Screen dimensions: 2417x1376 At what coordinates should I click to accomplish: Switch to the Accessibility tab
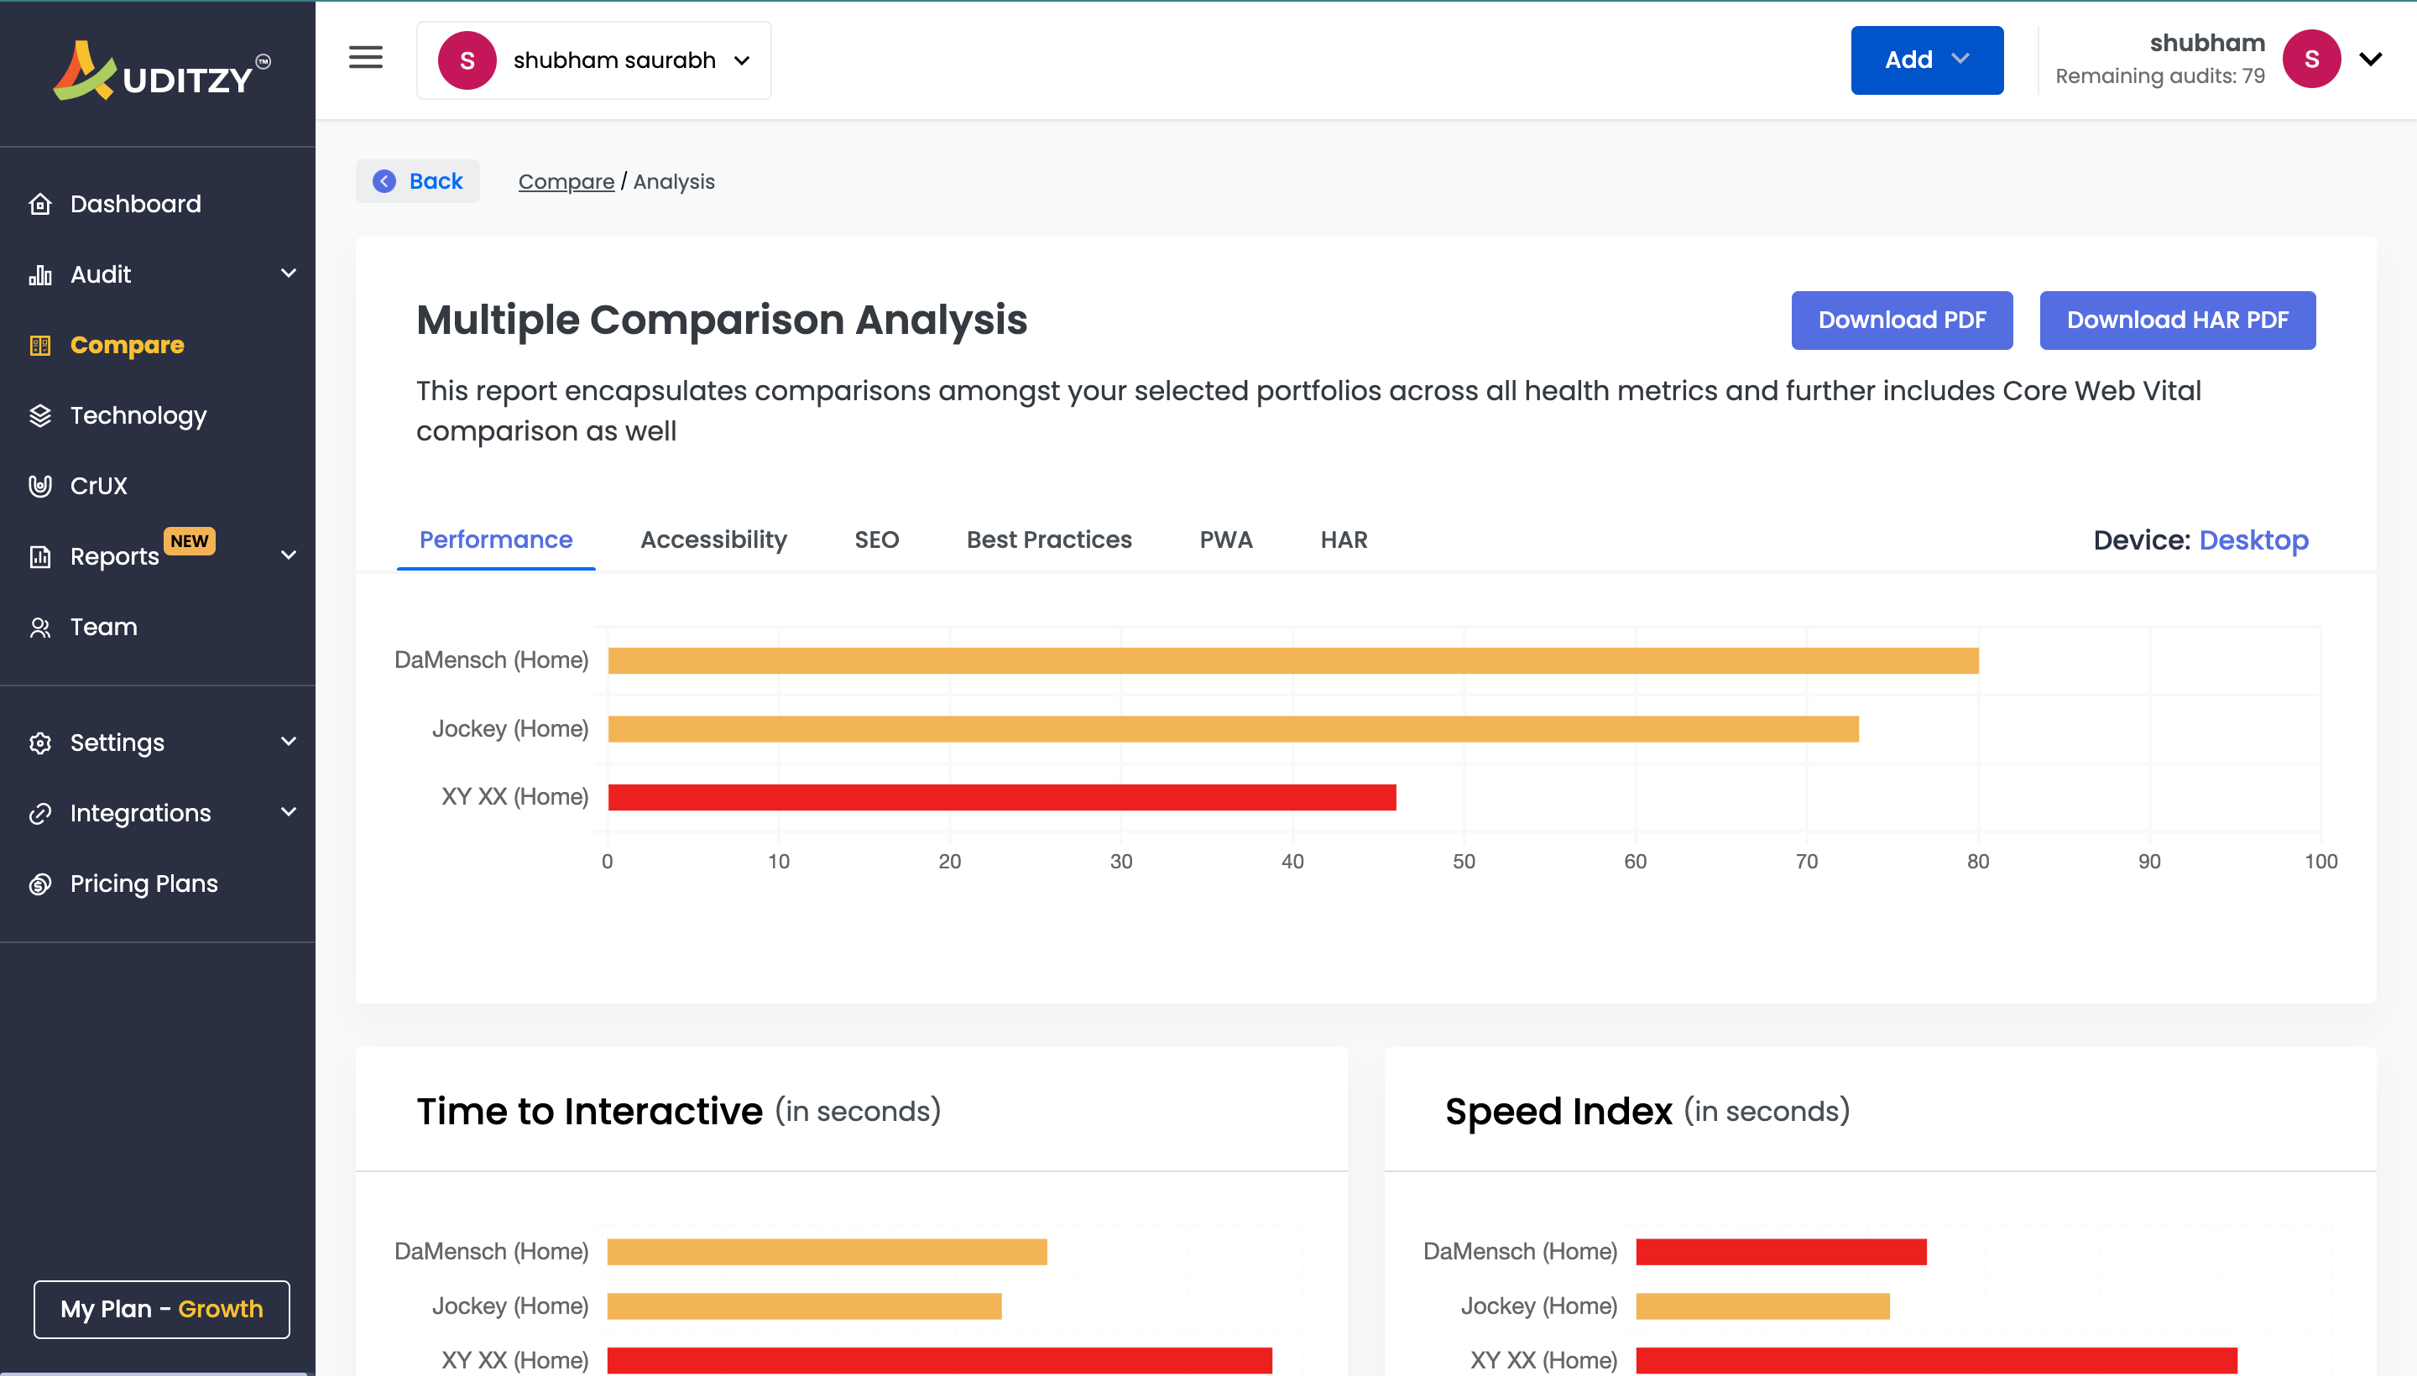(x=713, y=539)
